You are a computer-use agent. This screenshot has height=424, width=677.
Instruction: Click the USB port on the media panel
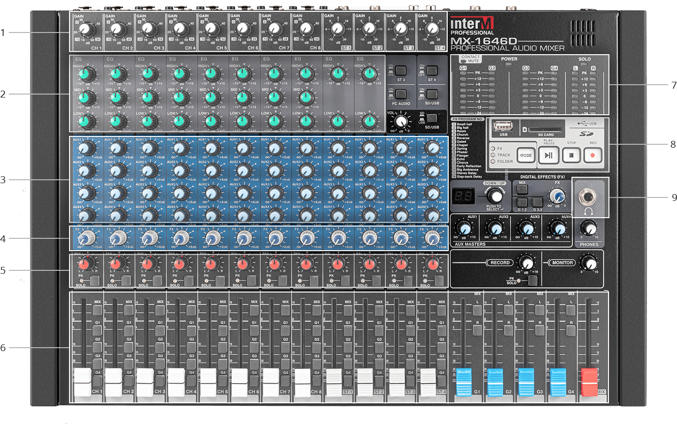coord(503,126)
